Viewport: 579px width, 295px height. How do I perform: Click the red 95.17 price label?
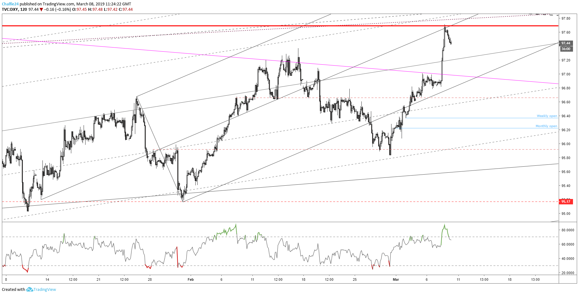click(x=566, y=202)
